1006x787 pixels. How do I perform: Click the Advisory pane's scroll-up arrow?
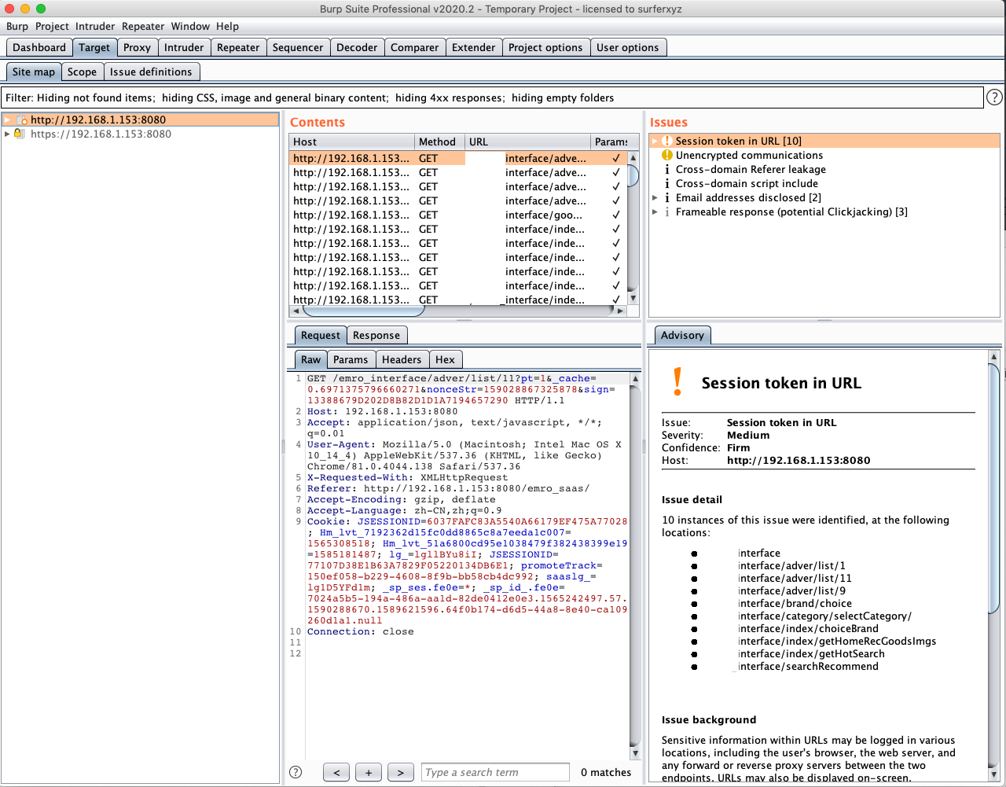[993, 356]
